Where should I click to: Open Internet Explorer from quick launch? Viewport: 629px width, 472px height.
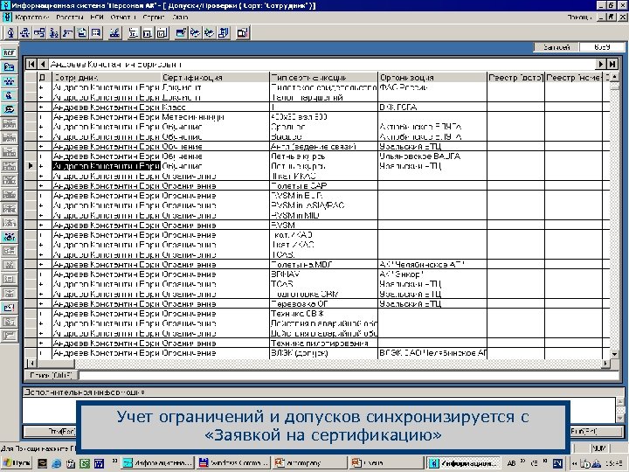pyautogui.click(x=56, y=463)
